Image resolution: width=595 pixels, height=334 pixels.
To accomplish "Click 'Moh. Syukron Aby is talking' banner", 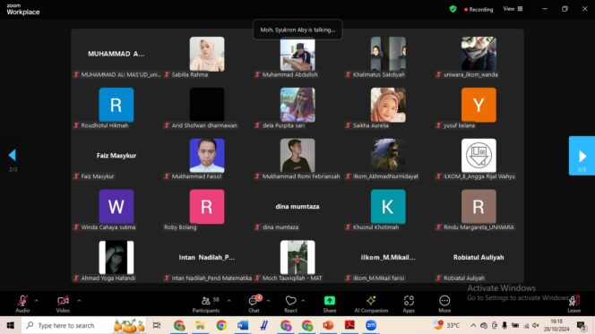I will 297,30.
